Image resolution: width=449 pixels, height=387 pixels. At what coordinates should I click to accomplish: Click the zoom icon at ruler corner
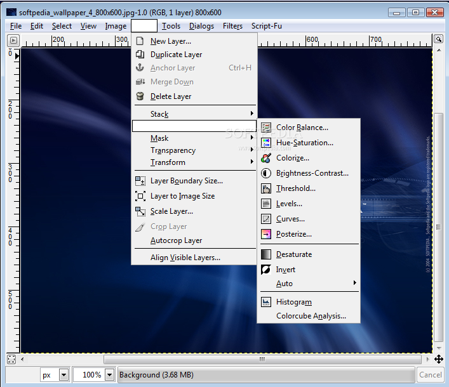438,39
